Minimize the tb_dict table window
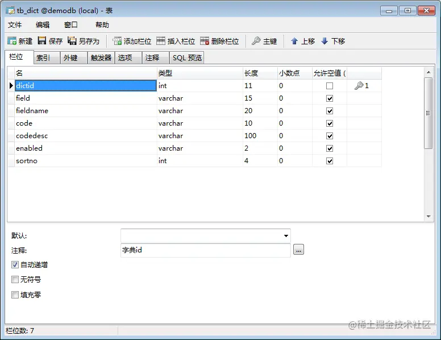This screenshot has width=441, height=340. pos(389,11)
